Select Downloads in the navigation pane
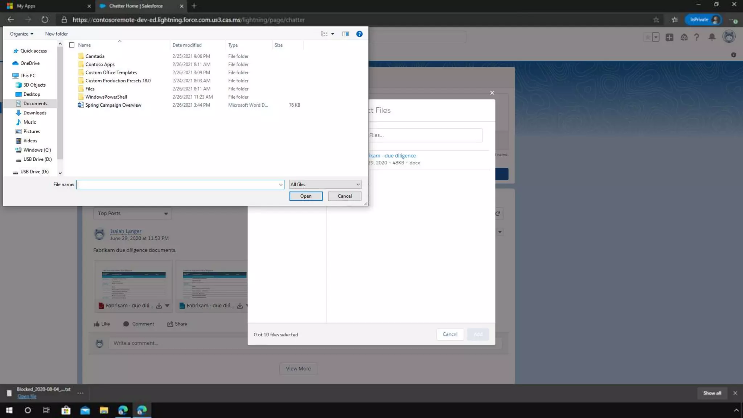 [35, 113]
